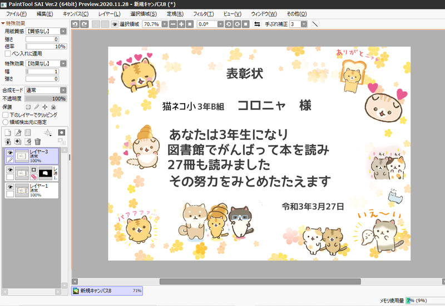Open the キャンバス(C) menu
Screen dimensions: 445x306
[76, 14]
